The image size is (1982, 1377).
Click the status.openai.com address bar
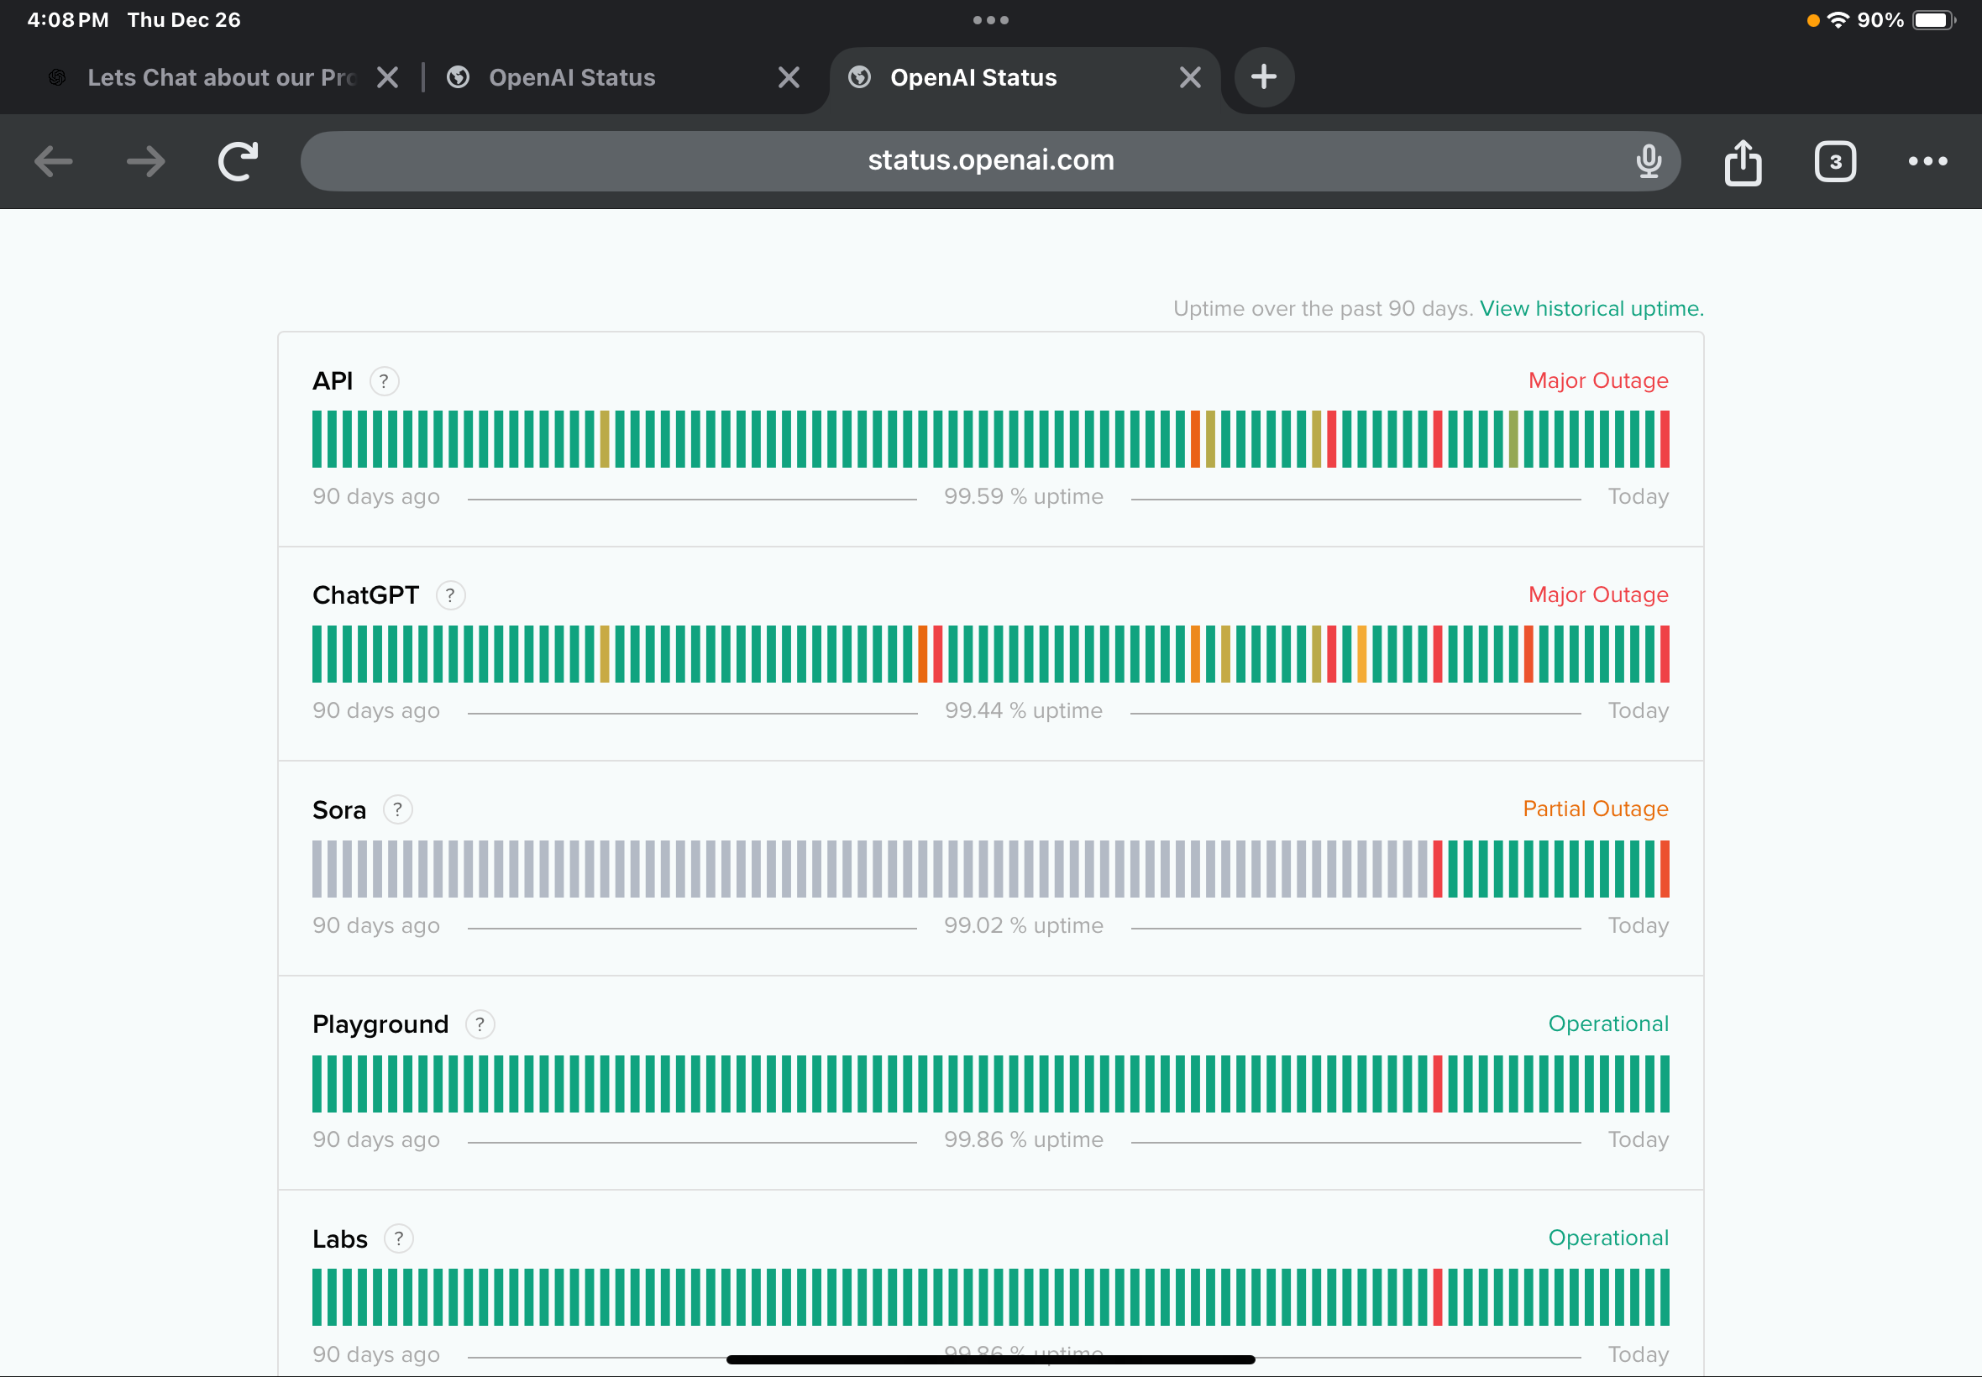pos(989,161)
